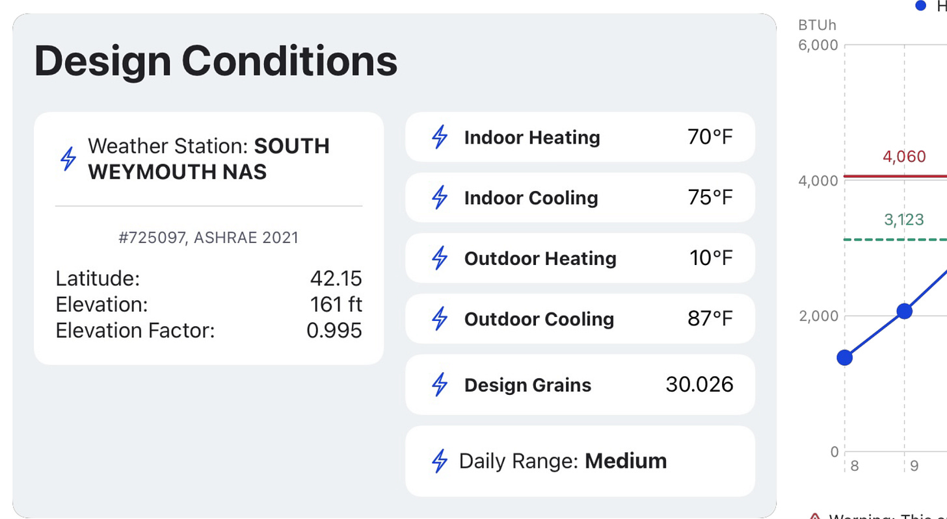The image size is (947, 519).
Task: Select the Indoor Cooling 75°F value
Action: point(710,197)
